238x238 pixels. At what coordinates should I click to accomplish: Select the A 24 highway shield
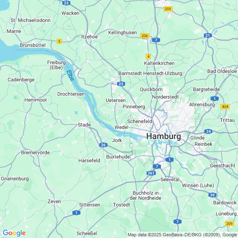point(208,131)
